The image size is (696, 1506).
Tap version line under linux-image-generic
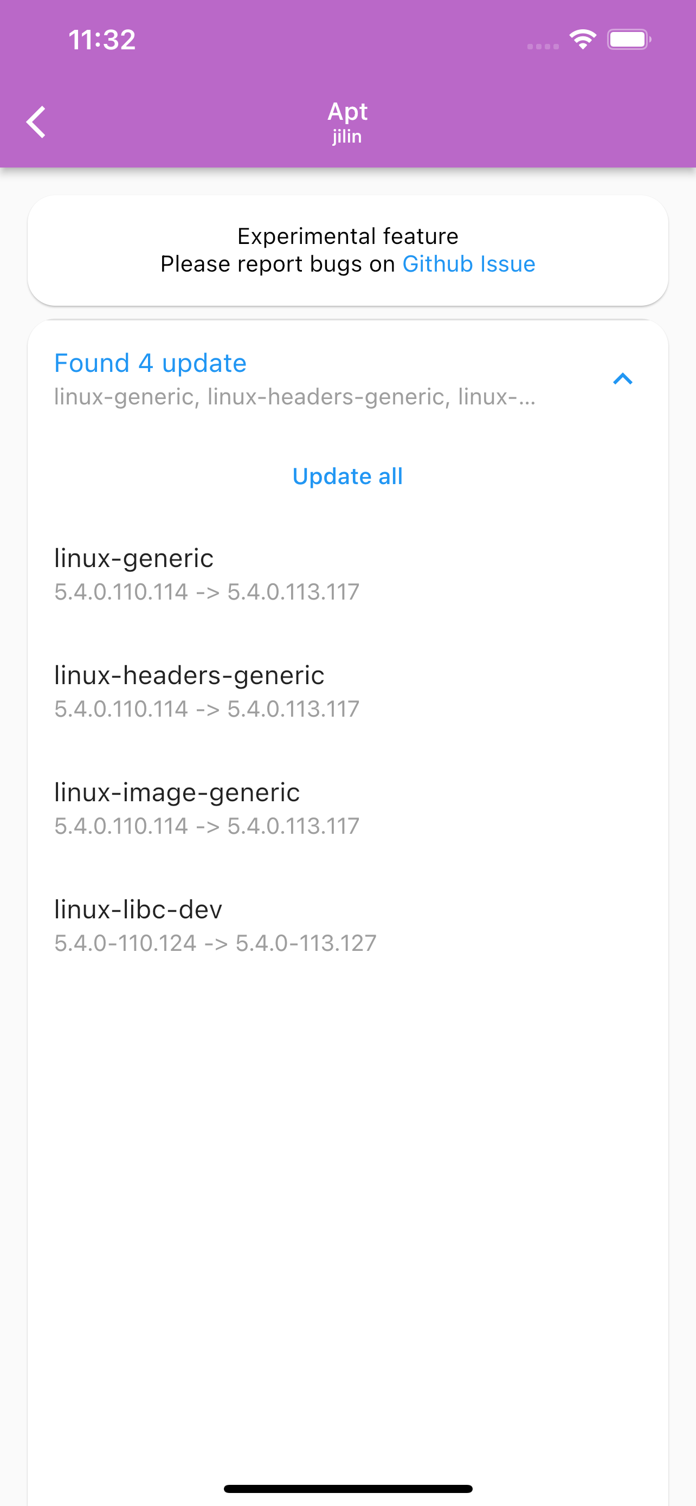(207, 826)
